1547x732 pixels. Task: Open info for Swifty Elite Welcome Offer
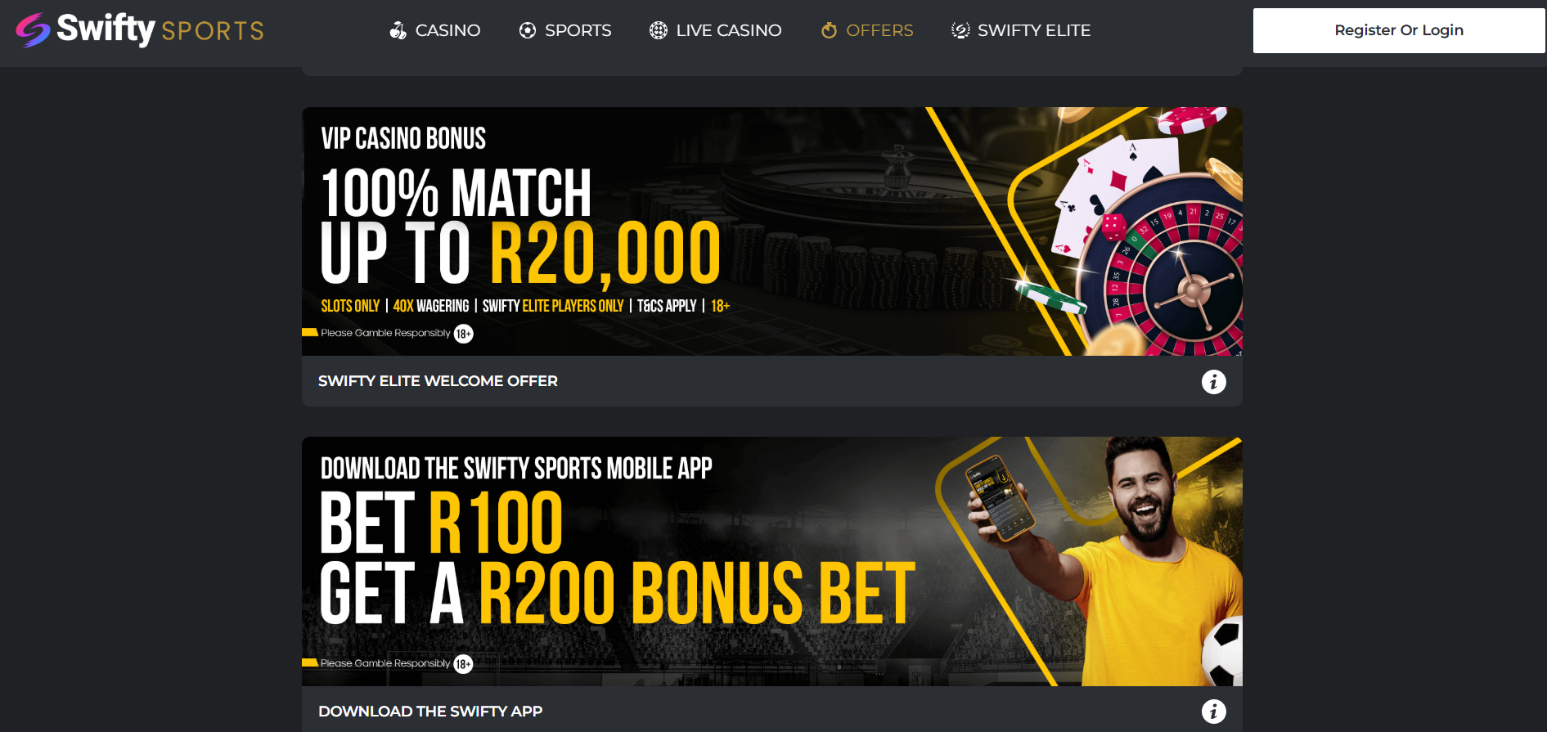tap(1214, 381)
